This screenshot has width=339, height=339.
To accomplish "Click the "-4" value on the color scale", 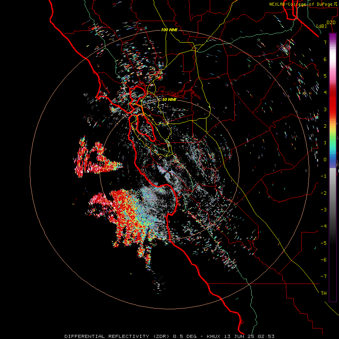I will (324, 226).
